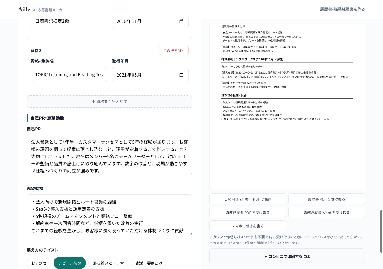Select the アピール強め taste option
Viewport: 383px width, 269px height.
pos(70,263)
